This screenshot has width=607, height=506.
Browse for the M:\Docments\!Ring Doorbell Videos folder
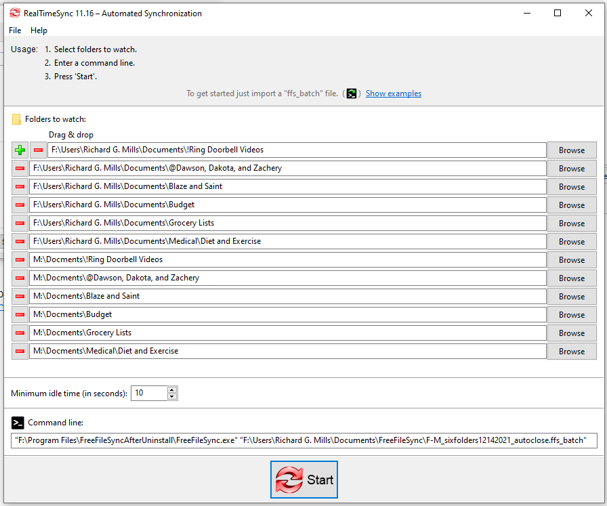(572, 260)
